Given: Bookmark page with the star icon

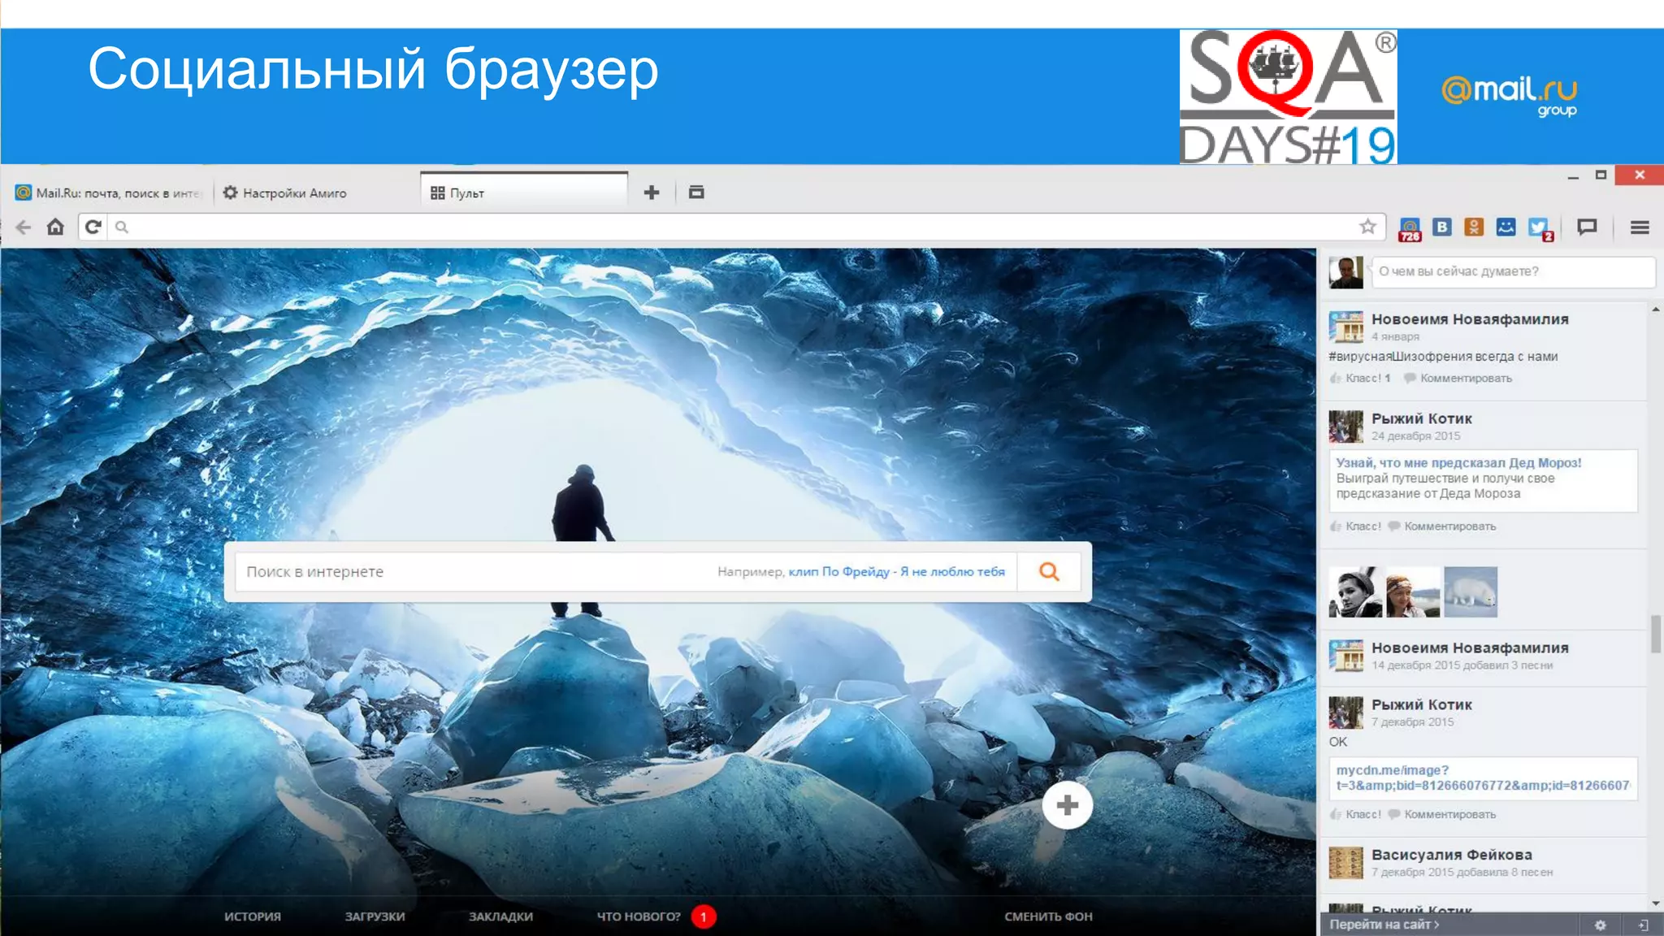Looking at the screenshot, I should [x=1368, y=227].
